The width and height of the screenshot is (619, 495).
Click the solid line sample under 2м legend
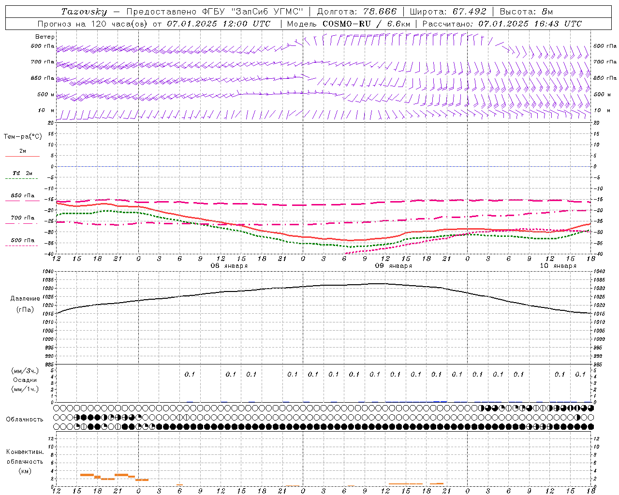[x=22, y=156]
